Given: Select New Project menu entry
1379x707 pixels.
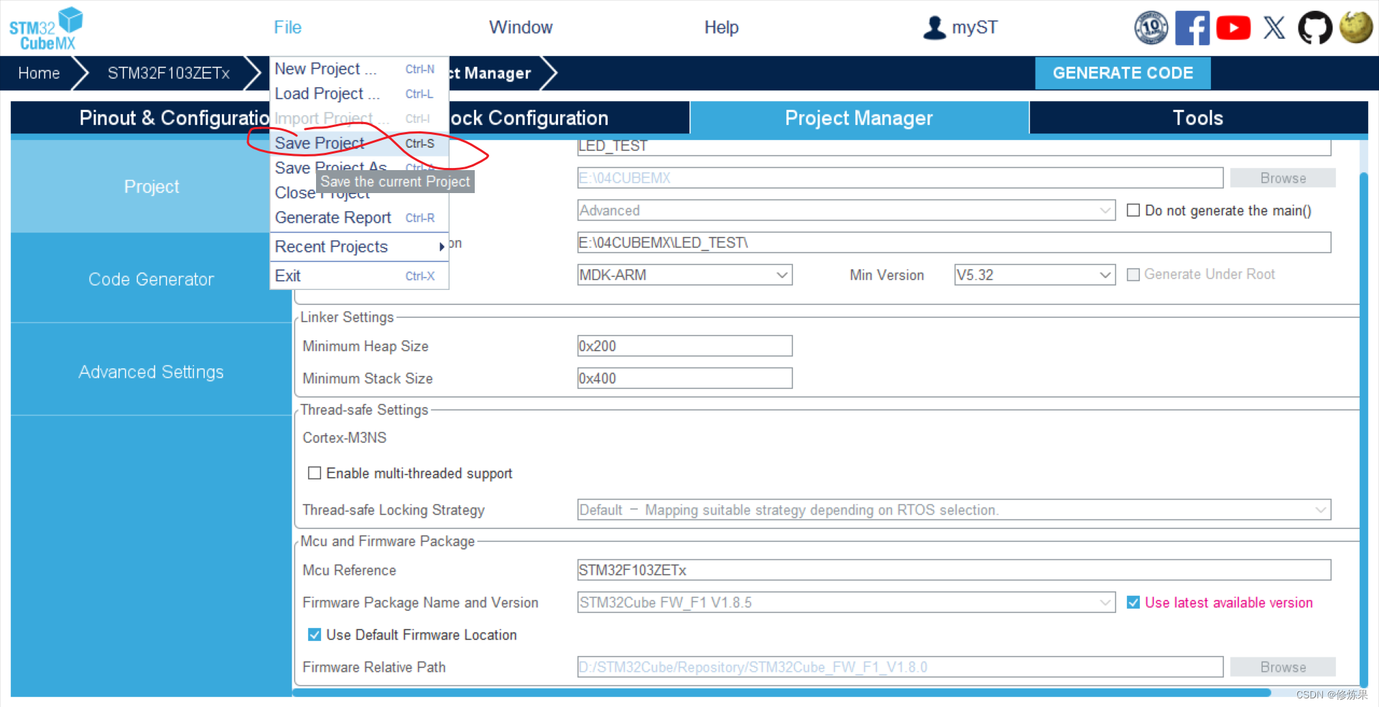Looking at the screenshot, I should 359,69.
